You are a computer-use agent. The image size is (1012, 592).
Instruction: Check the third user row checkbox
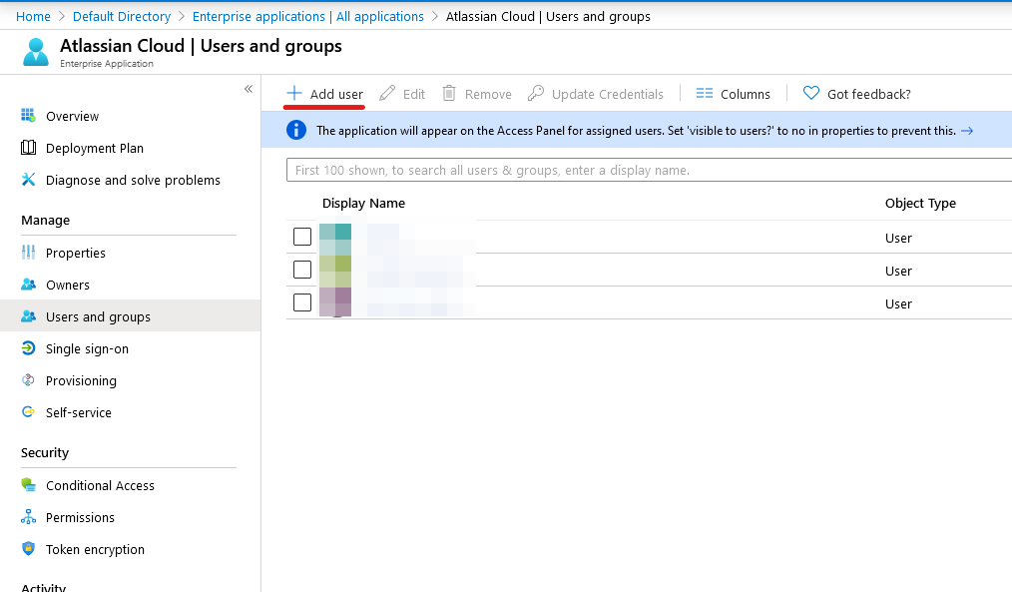(302, 302)
